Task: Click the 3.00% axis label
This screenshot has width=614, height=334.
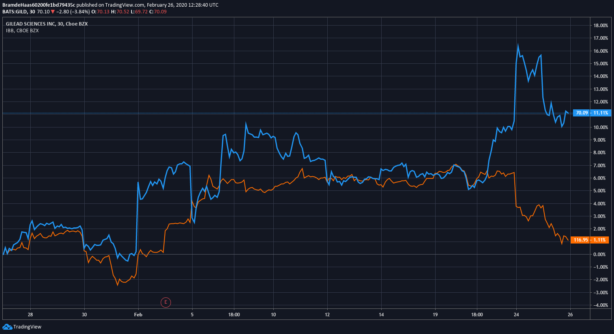Action: tap(599, 216)
